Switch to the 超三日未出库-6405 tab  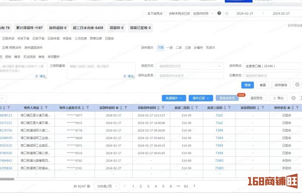[88, 28]
